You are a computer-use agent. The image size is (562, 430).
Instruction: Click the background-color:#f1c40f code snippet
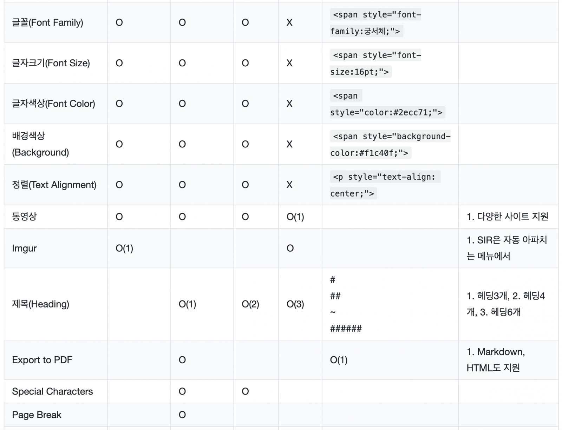point(390,144)
